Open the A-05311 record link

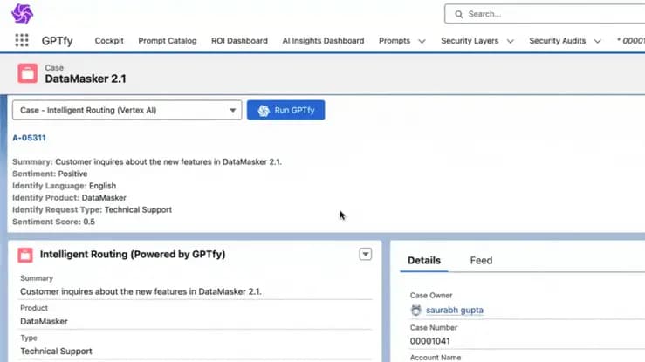(x=29, y=138)
